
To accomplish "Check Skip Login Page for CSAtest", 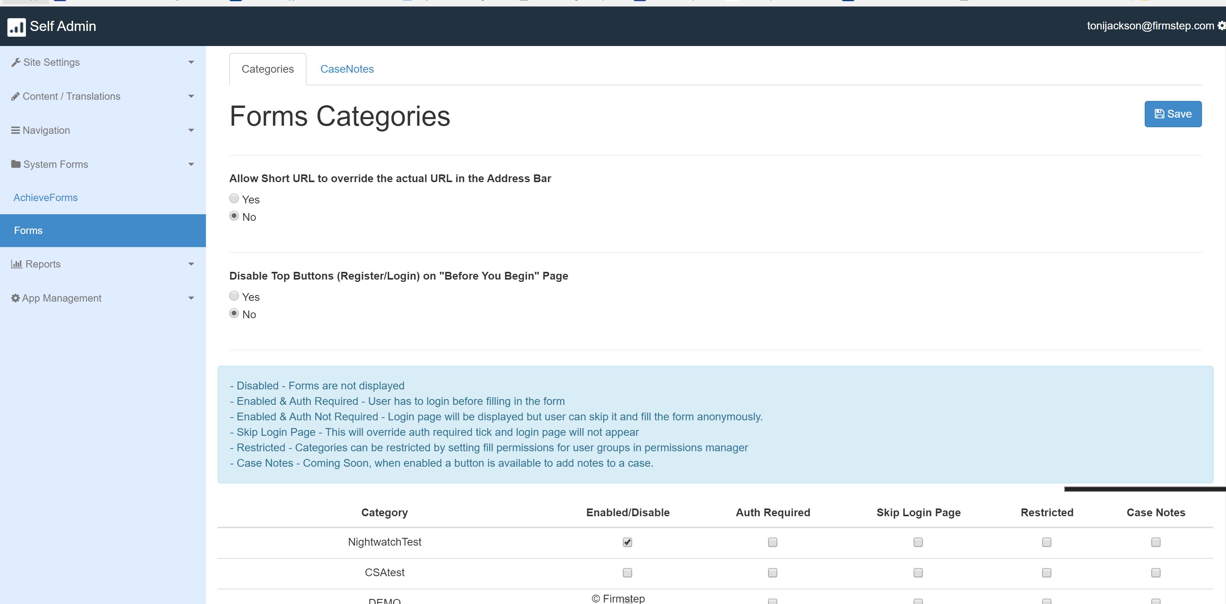I will [918, 573].
